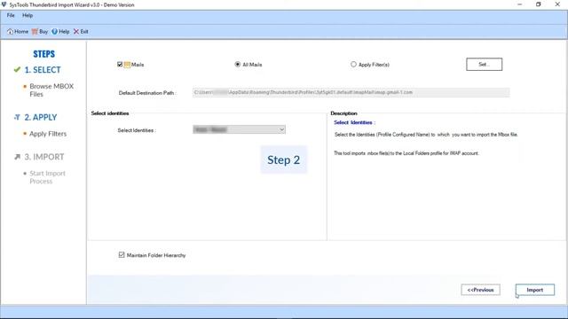
Task: Close the Thunderbird Import Wizard window
Action: (557, 4)
